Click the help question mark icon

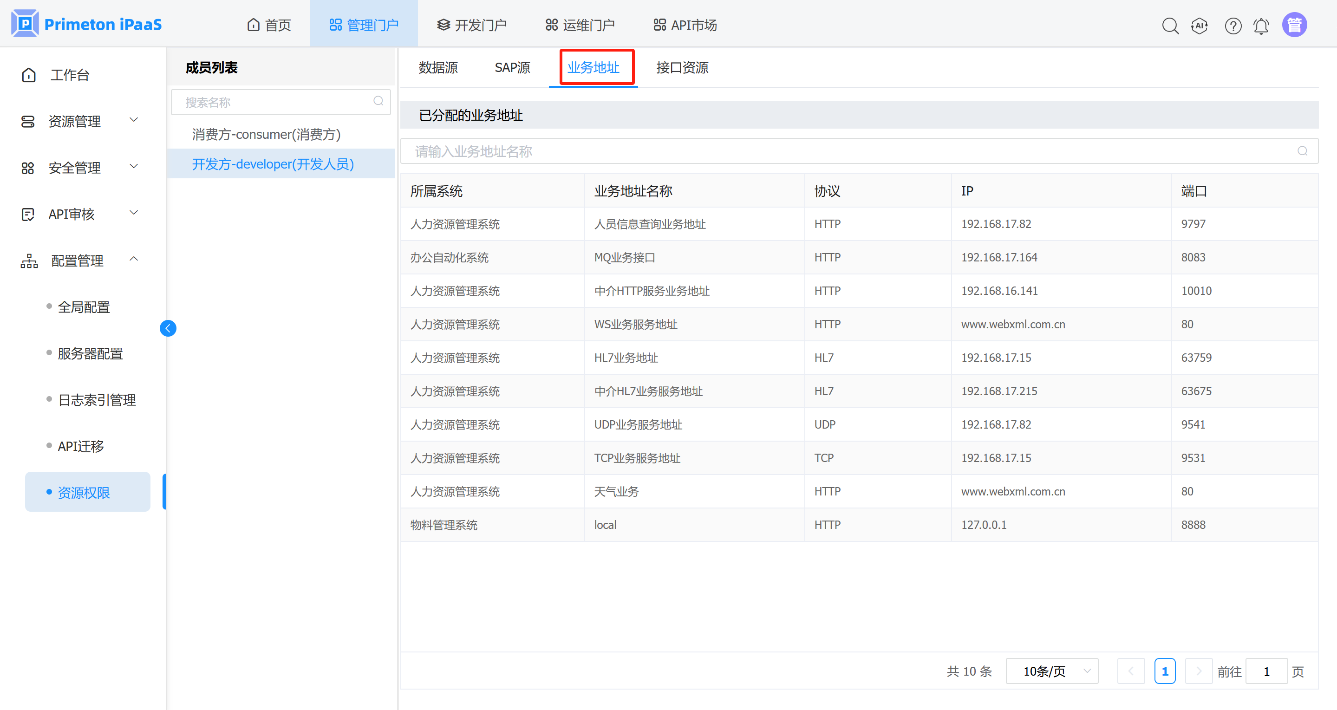pos(1233,26)
